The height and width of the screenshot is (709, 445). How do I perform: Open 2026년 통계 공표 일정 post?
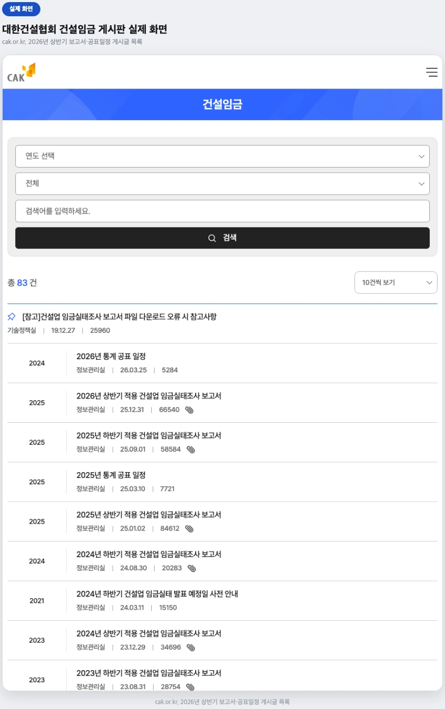[x=111, y=357]
